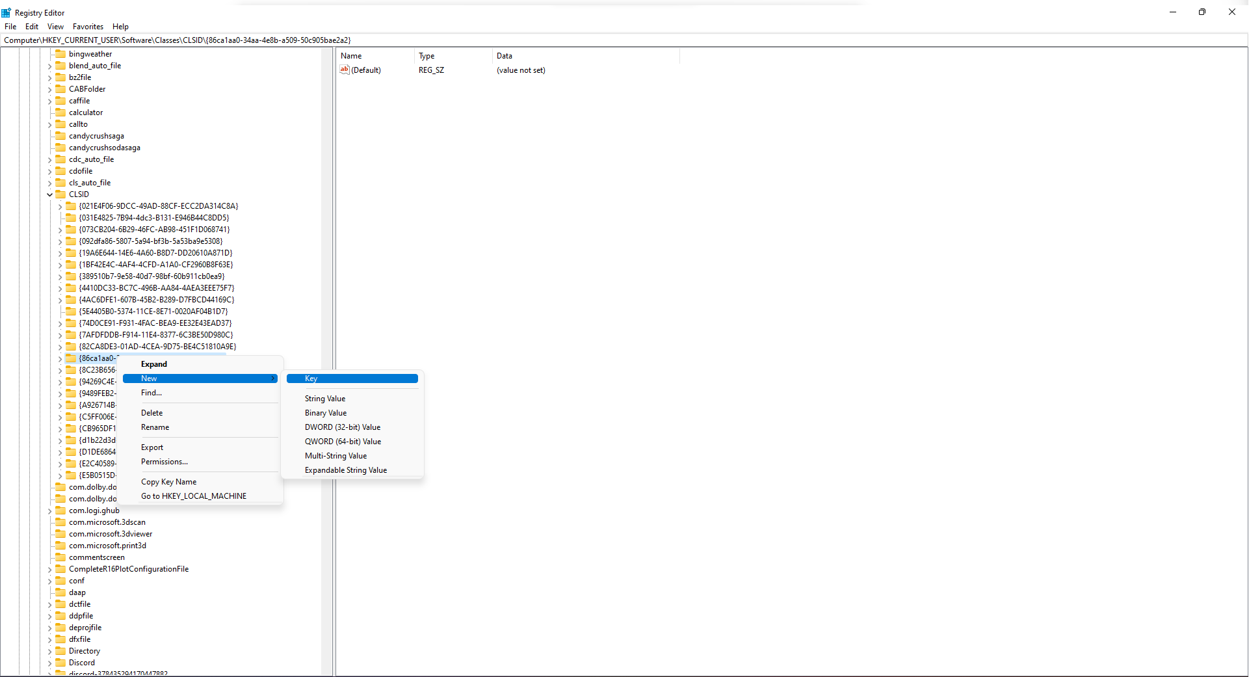Click Export in the context menu

tap(200, 447)
